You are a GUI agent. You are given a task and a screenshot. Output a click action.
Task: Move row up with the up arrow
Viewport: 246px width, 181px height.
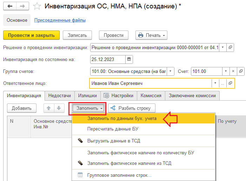tap(49, 108)
